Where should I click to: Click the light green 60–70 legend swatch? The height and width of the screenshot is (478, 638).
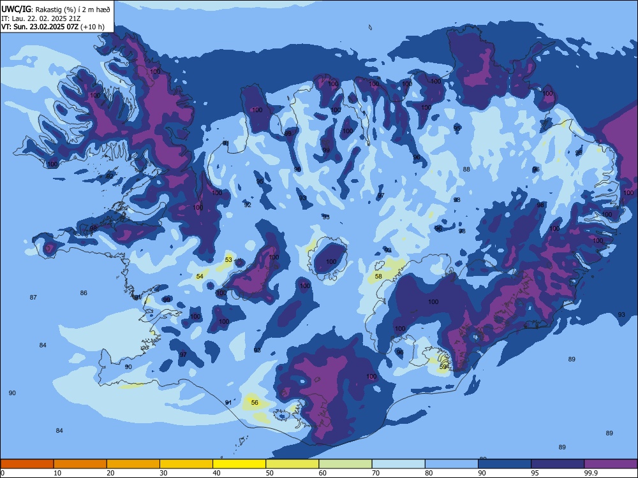(345, 464)
